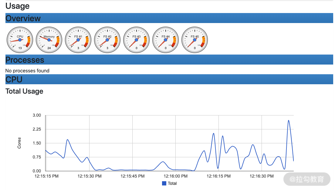Click the FS #3 gauge dial
The width and height of the screenshot is (335, 190).
[x=136, y=40]
